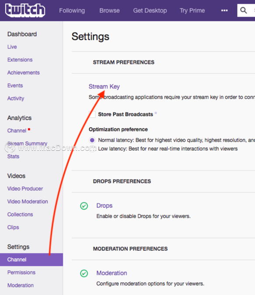Click the Normal latency option text
The image size is (255, 295).
(x=177, y=140)
